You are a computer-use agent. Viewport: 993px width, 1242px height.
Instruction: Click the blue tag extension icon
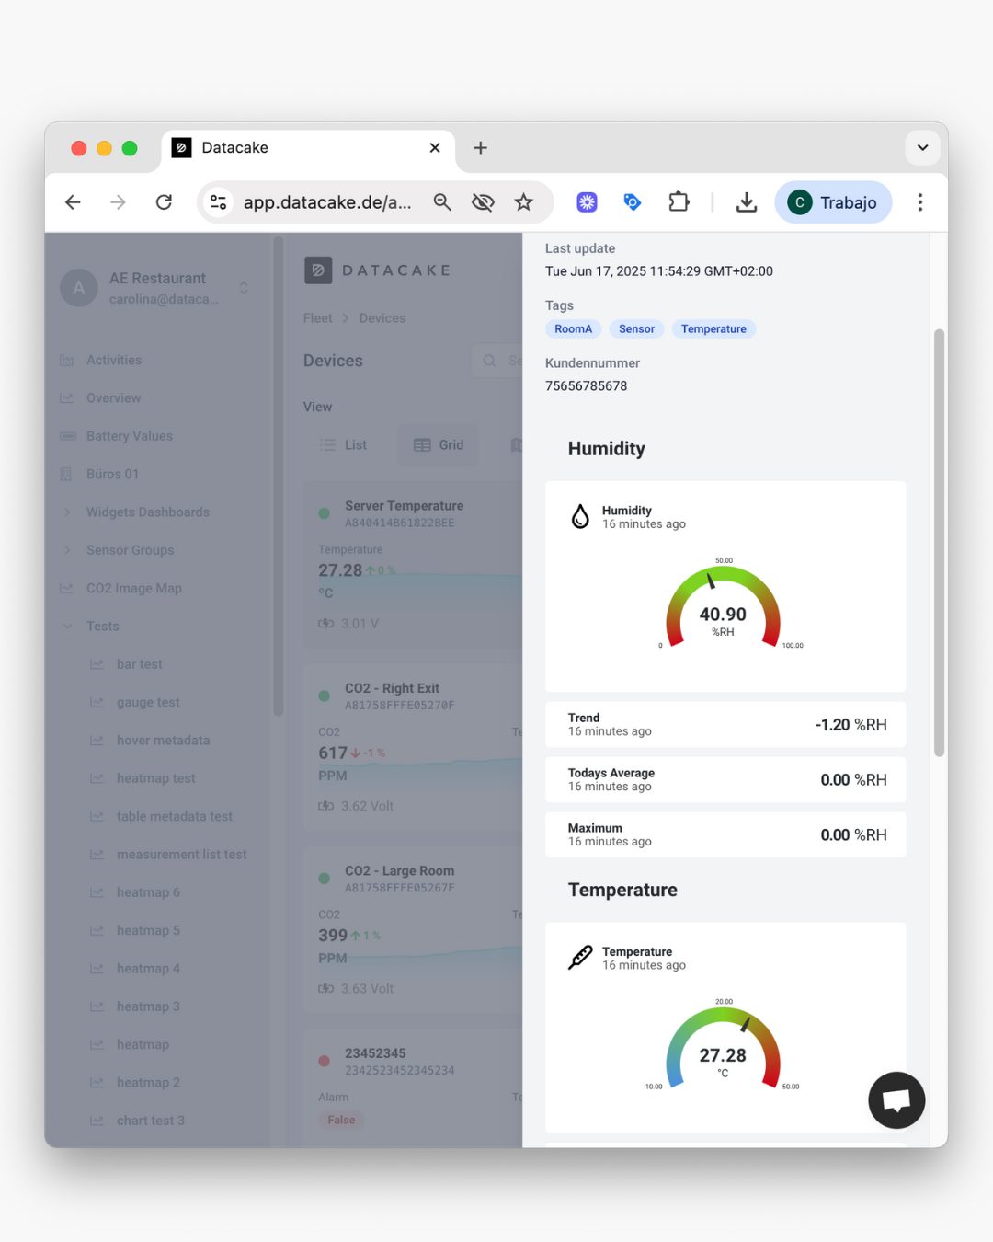tap(633, 202)
